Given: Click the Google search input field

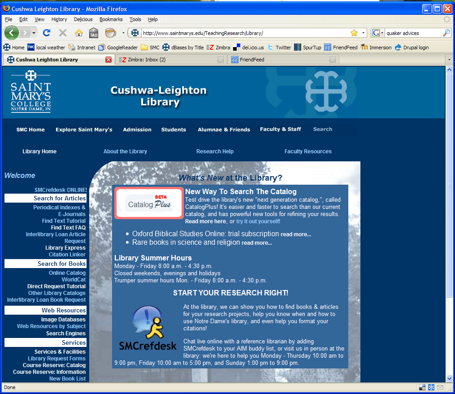Looking at the screenshot, I should tap(412, 33).
